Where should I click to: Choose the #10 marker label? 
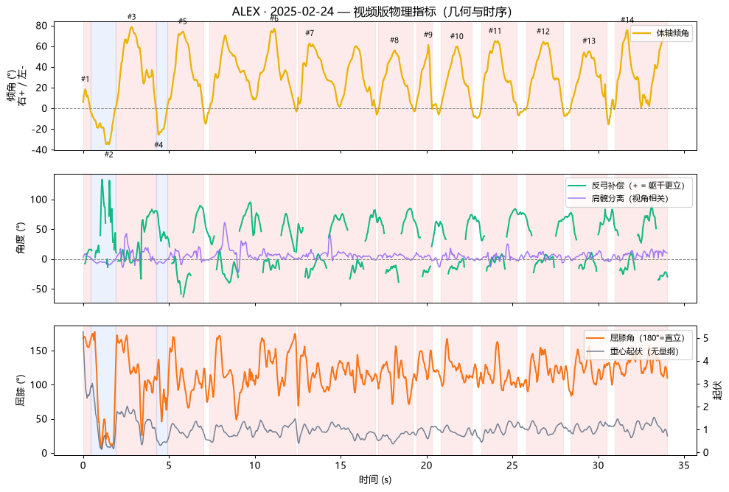tap(456, 36)
